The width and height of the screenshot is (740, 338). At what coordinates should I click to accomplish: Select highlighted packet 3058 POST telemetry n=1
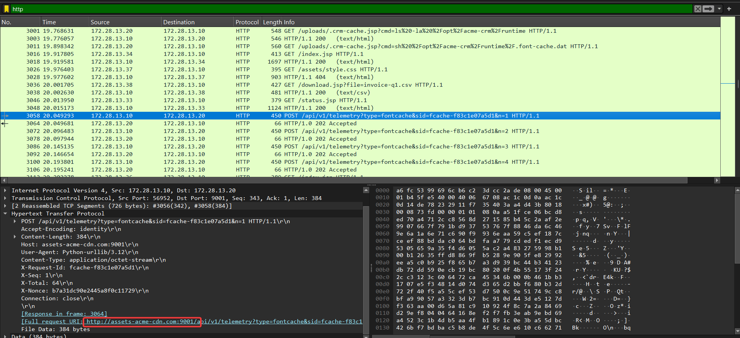pos(360,116)
